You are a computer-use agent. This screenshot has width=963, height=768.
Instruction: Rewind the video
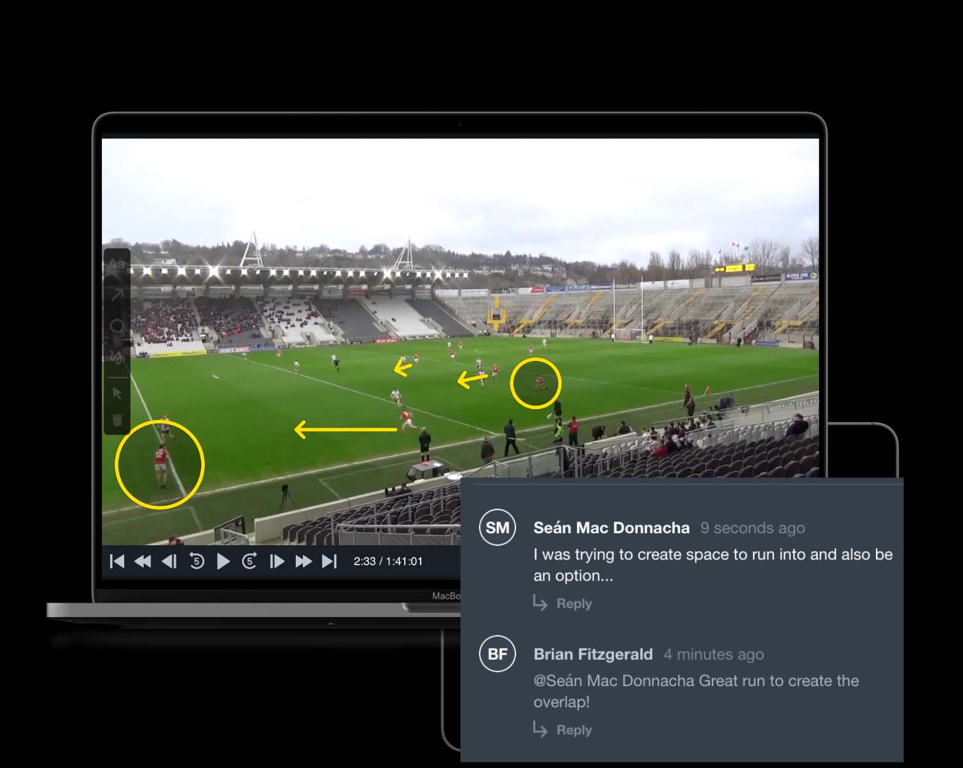click(x=143, y=561)
